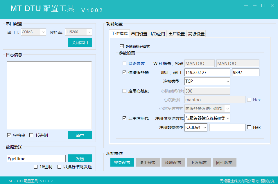Screen dimensions: 278x184
Task: Enable the 启用心跳包 checkbox
Action: 124,91
